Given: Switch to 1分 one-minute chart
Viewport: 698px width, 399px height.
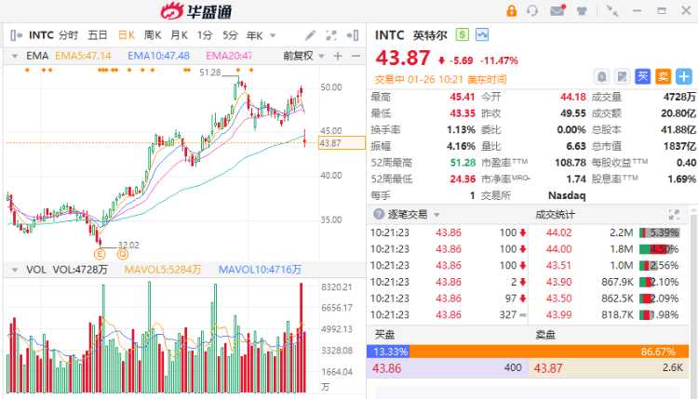Looking at the screenshot, I should coord(205,35).
